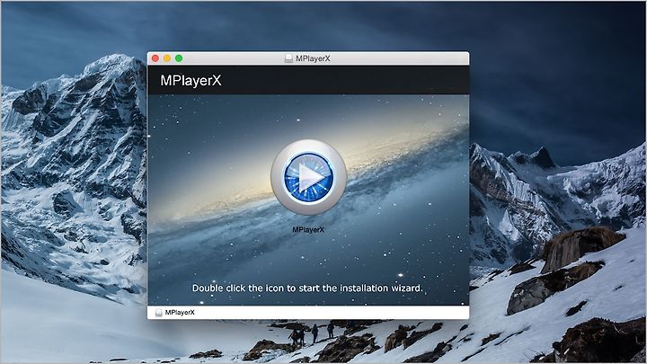Maximize the MPlayerX window with the green button

click(x=179, y=58)
